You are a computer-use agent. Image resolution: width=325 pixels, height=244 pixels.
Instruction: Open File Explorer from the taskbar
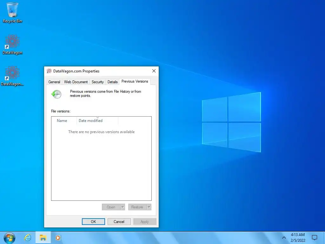pos(43,238)
